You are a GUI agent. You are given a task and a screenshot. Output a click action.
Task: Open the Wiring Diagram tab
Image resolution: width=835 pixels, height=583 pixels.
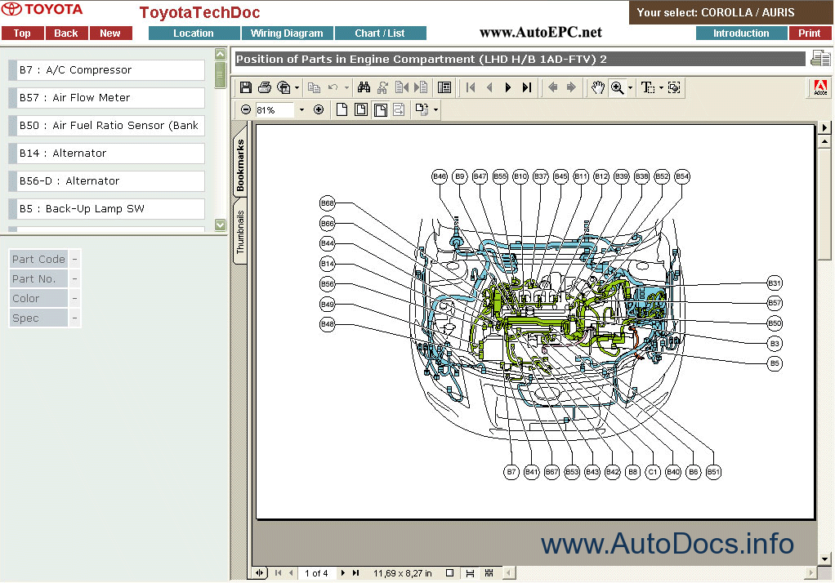287,33
